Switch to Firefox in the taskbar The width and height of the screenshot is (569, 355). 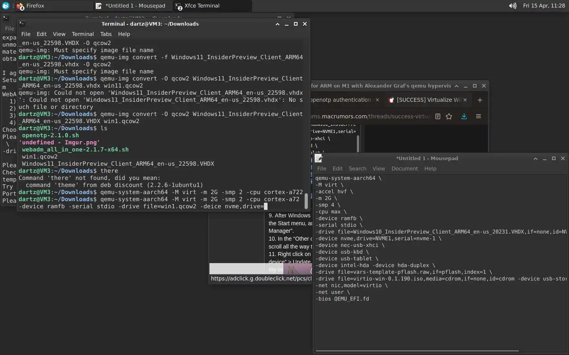pos(54,6)
